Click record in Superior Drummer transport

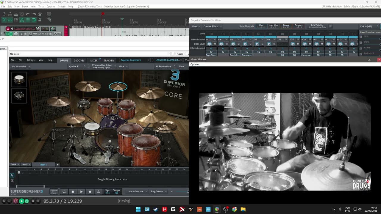click(x=90, y=192)
